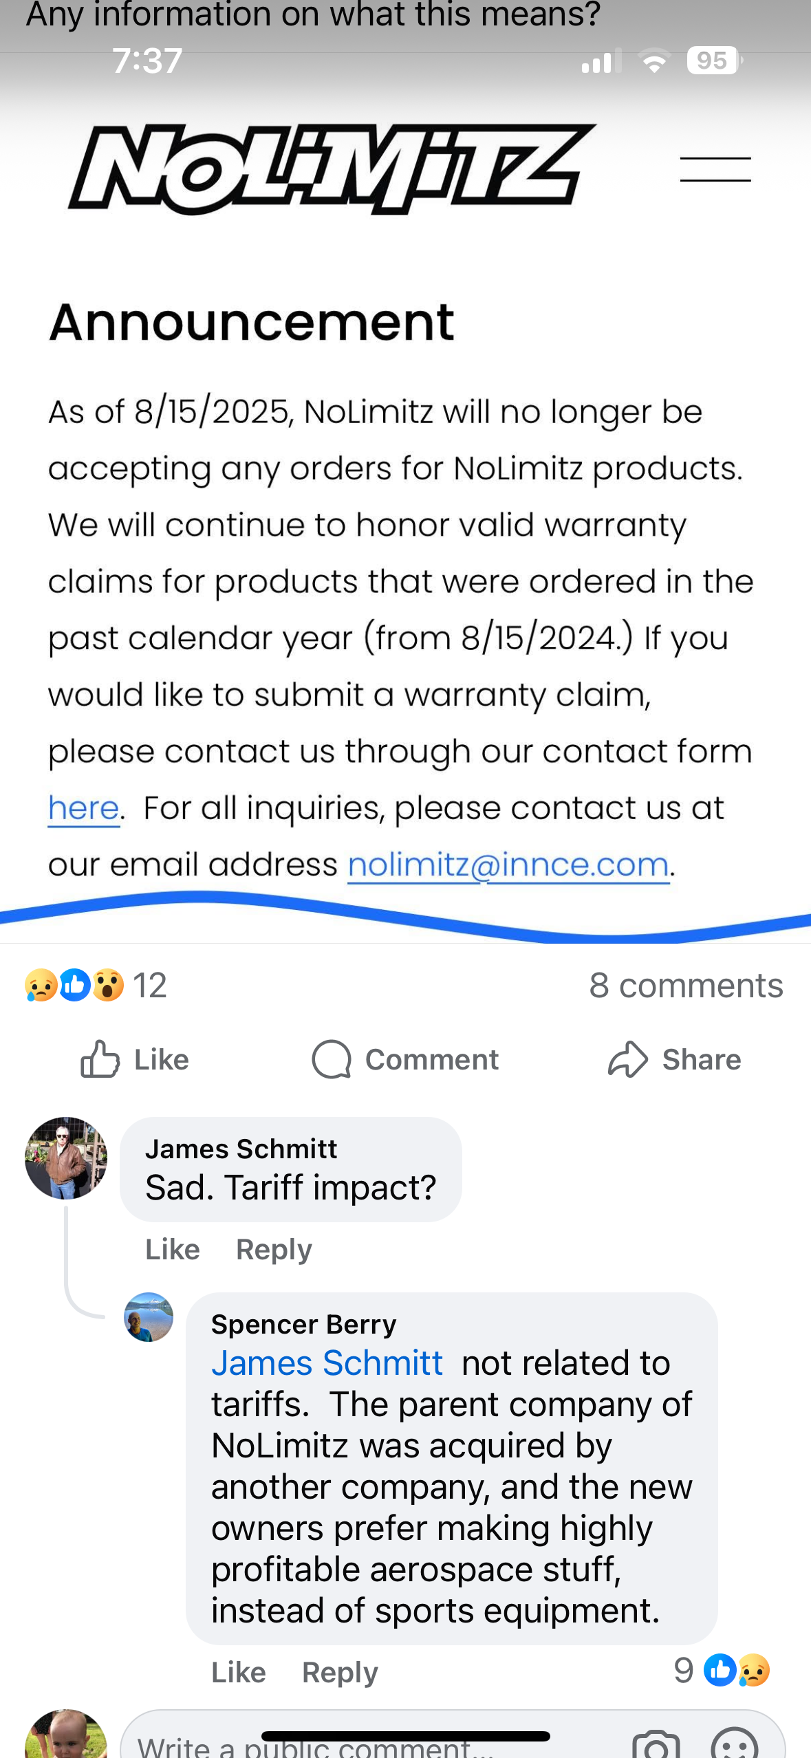Open the camera icon in the comment box
This screenshot has width=811, height=1758.
(x=656, y=1744)
